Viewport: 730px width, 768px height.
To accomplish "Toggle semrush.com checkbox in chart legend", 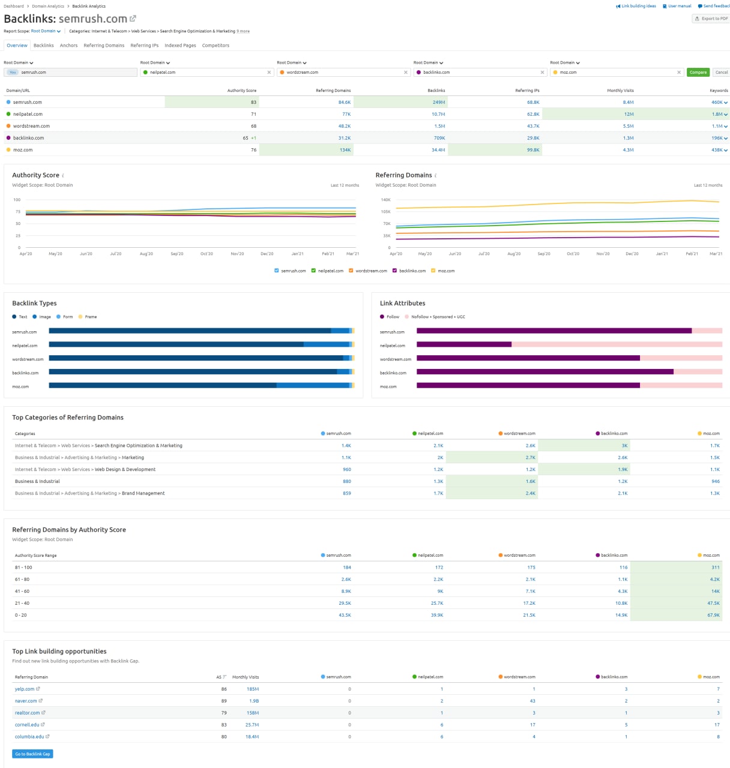I will click(276, 271).
